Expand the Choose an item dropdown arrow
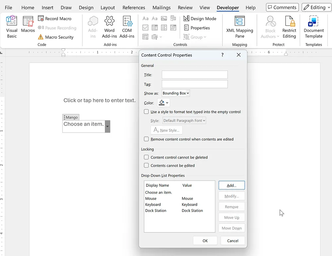The image size is (332, 256). tap(107, 127)
